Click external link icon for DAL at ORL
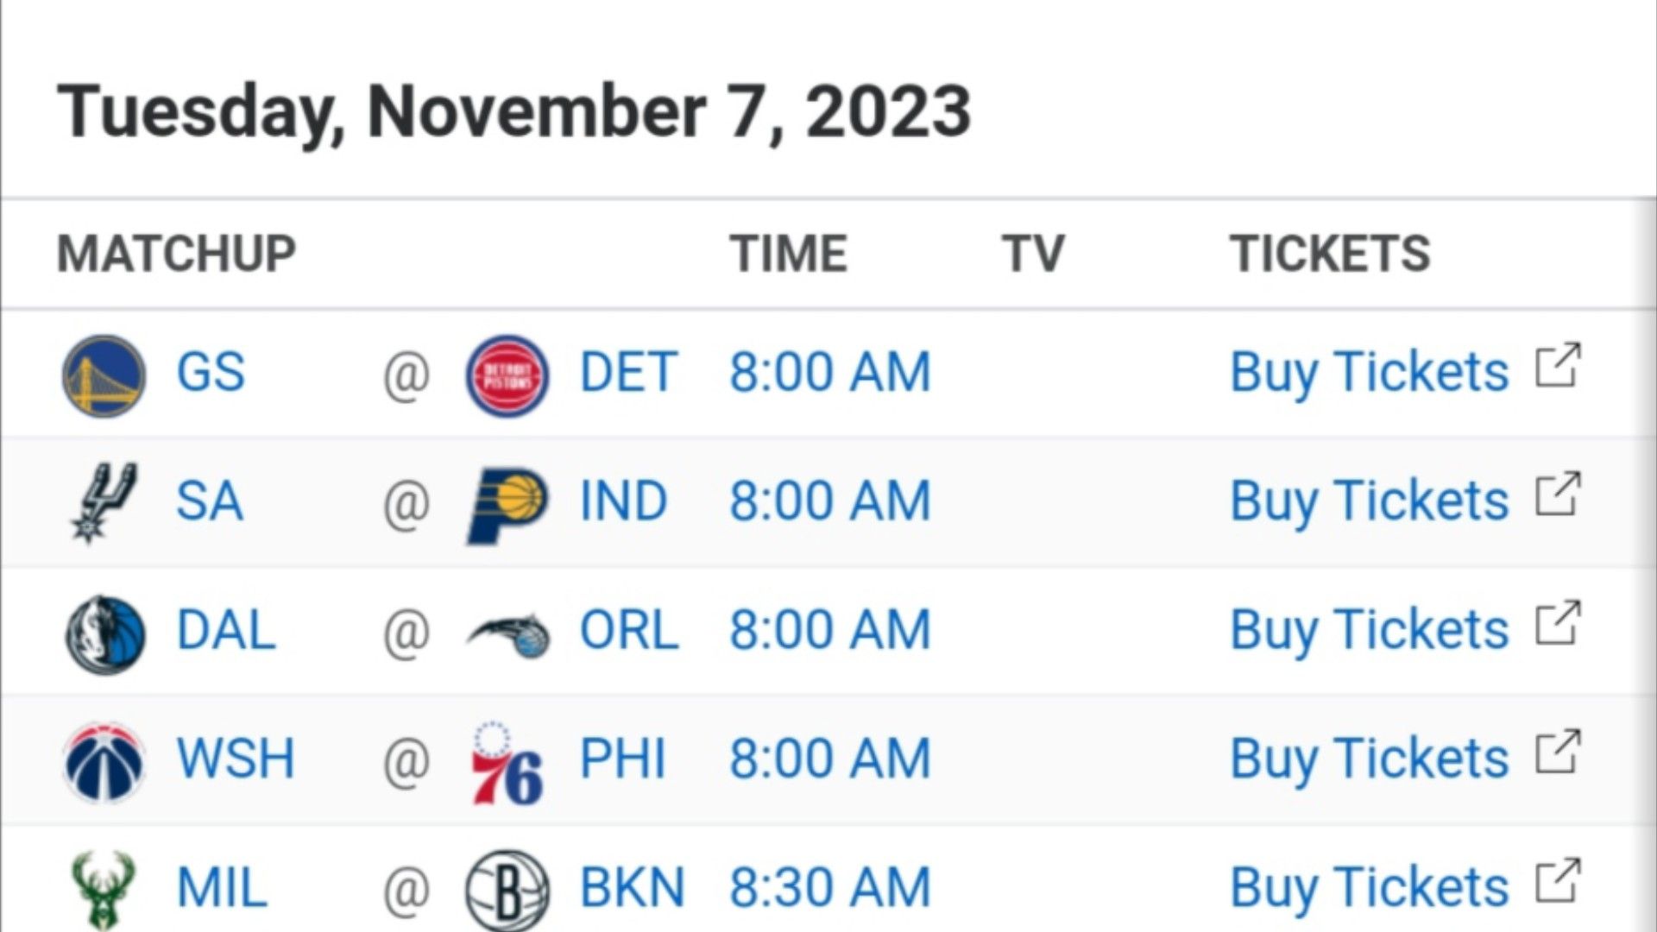The width and height of the screenshot is (1657, 932). point(1558,623)
